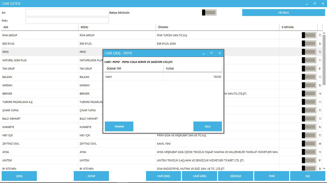Click the DÜZENLE button
Viewport: 327px width, 183px height.
point(236,176)
